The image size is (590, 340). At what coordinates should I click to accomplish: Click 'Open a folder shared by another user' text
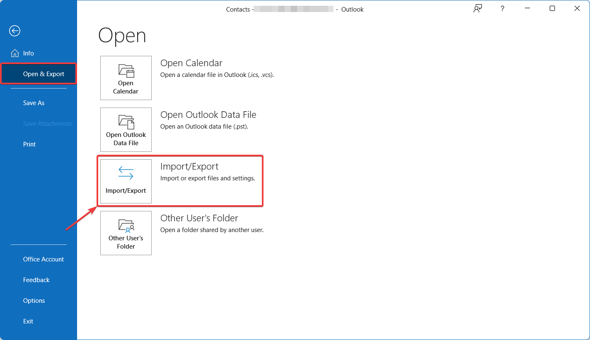click(x=212, y=230)
